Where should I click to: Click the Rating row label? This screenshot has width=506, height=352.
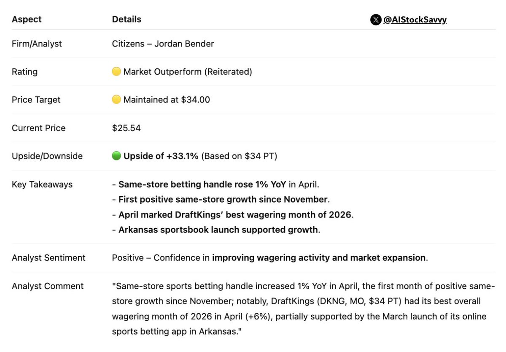pos(24,72)
